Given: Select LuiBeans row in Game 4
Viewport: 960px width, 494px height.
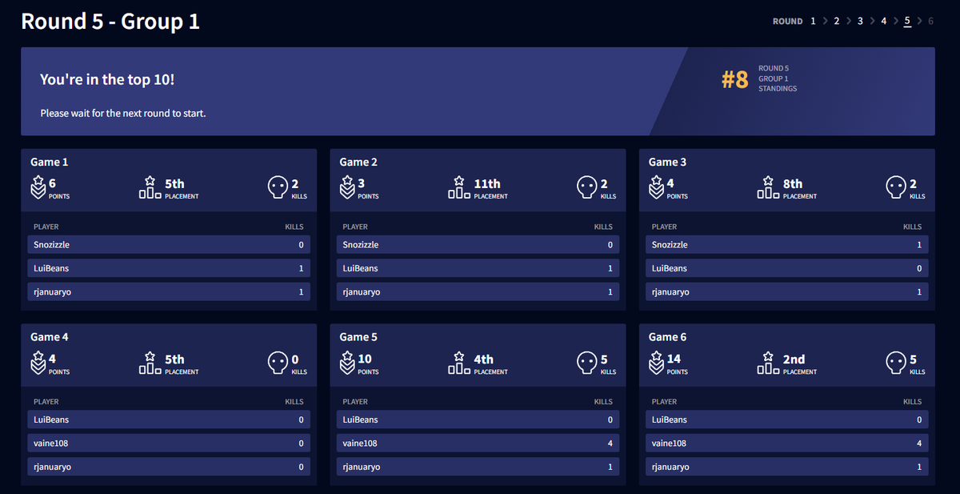Looking at the screenshot, I should tap(169, 420).
